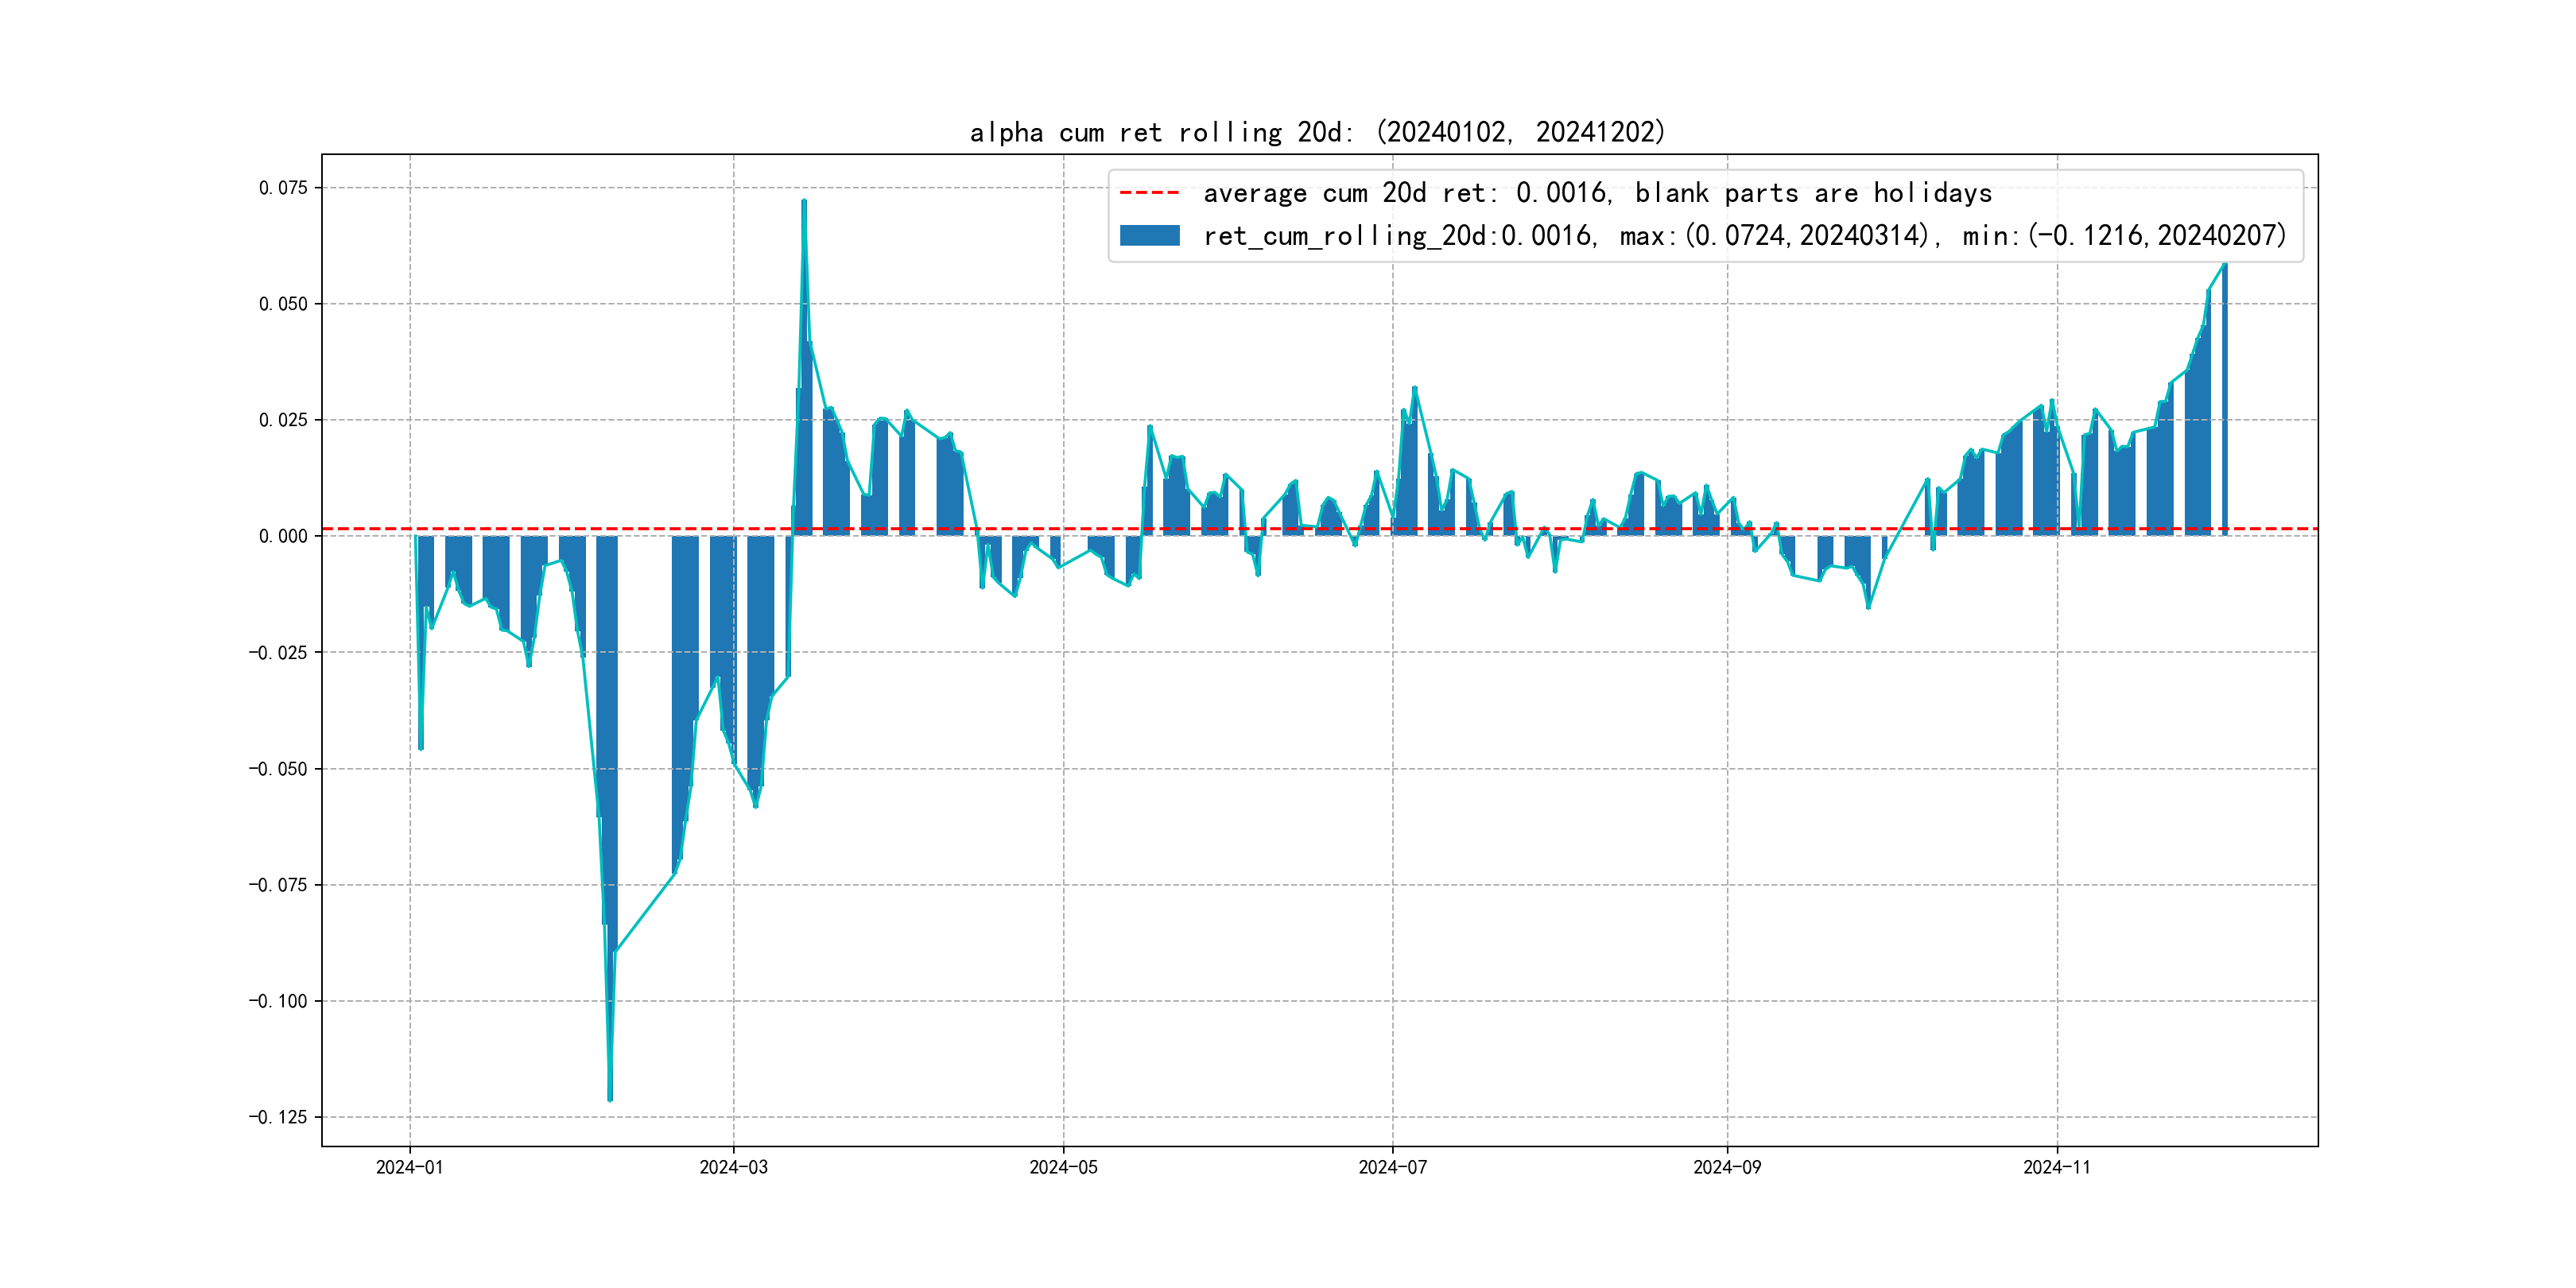Click the 0.000 y-axis tick label
Screen dimensions: 2576x1288
click(283, 537)
